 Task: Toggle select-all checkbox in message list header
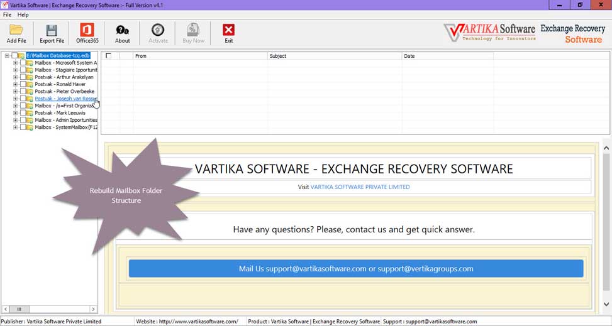pyautogui.click(x=109, y=56)
